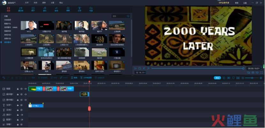
Task: Step to the next frame
Action: click(x=148, y=68)
